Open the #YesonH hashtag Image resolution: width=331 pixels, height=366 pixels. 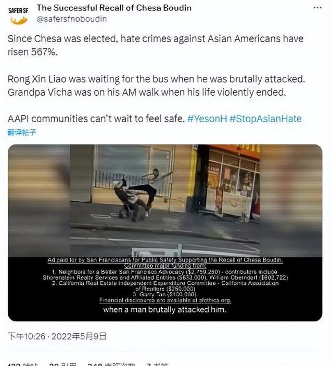[x=207, y=119]
